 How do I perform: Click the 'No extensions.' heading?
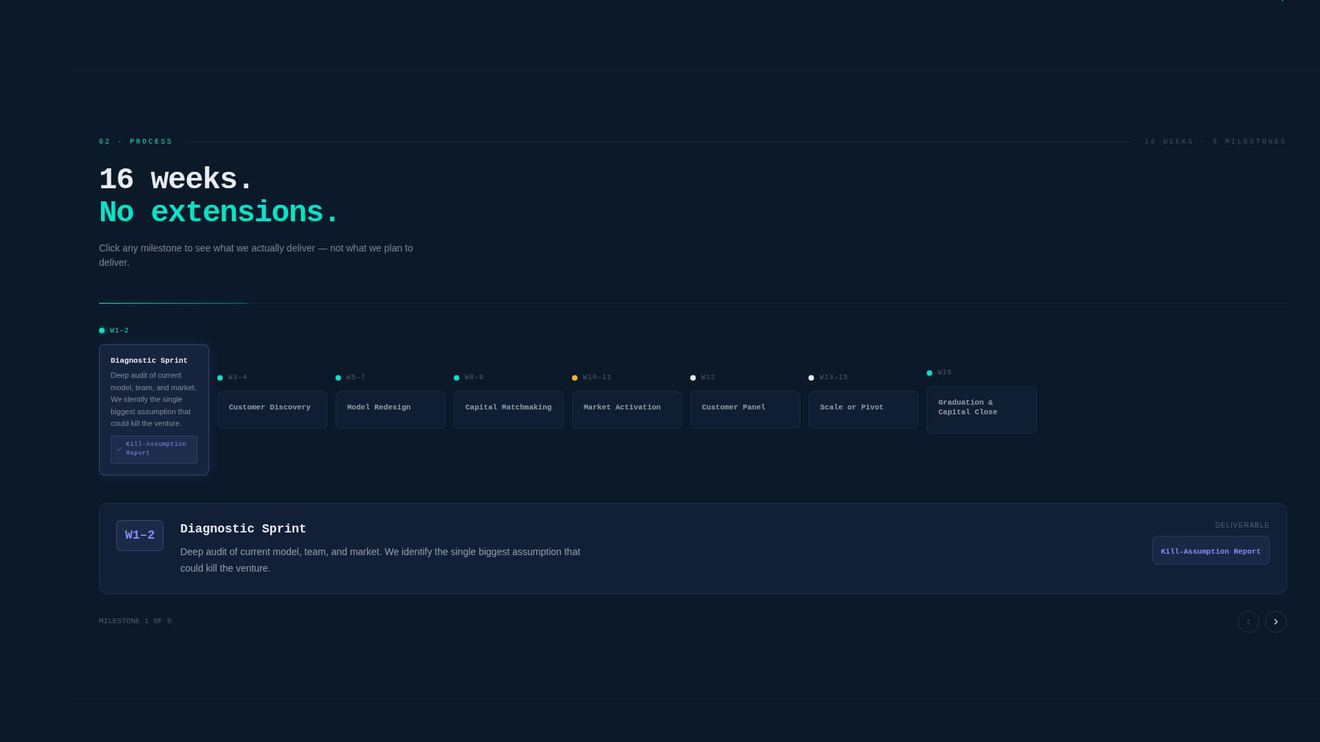click(x=219, y=212)
